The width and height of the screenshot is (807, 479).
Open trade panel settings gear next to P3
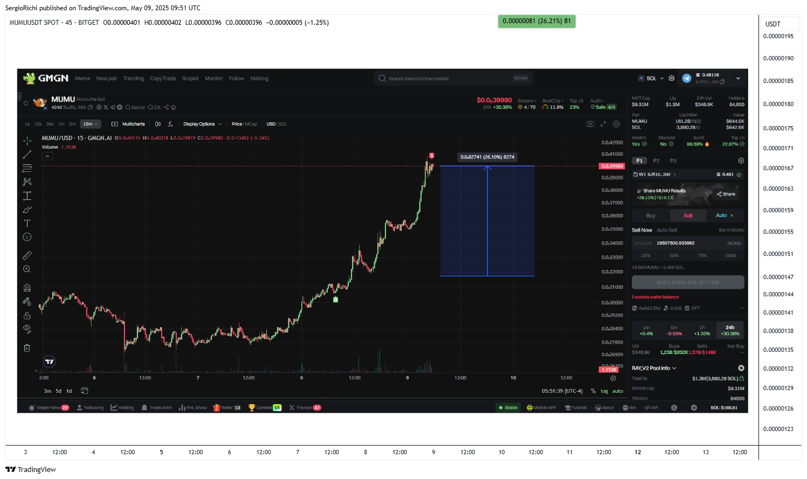click(741, 161)
